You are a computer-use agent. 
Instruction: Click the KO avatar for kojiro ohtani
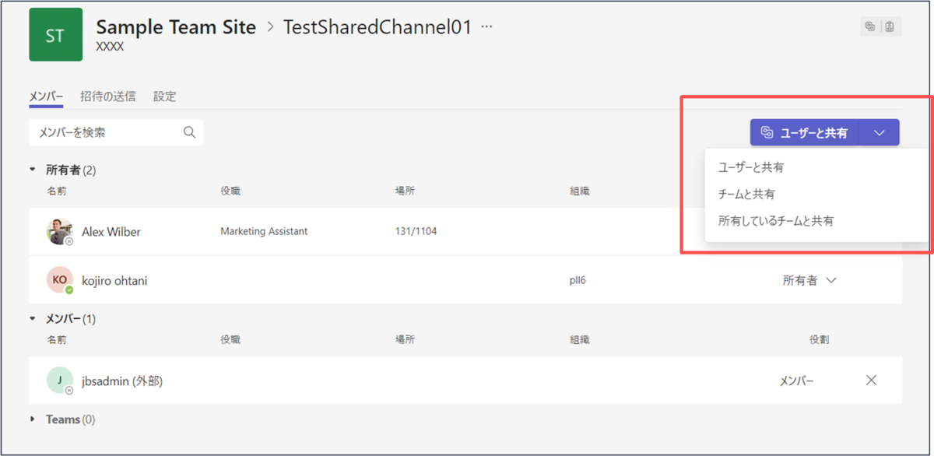point(59,280)
